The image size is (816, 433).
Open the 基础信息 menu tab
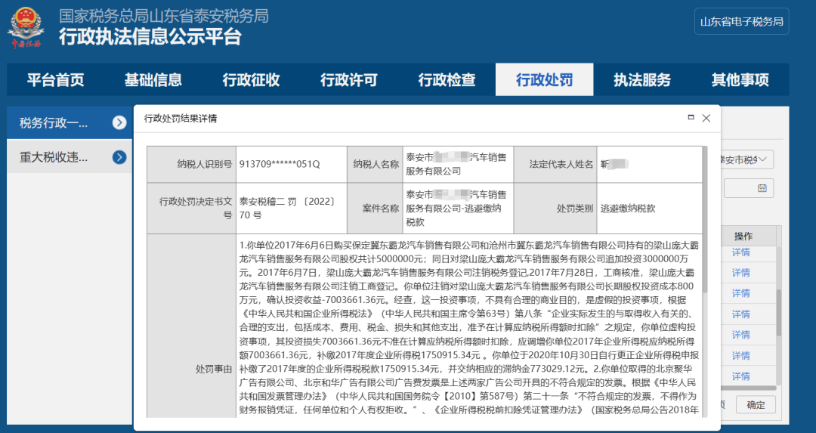point(153,79)
